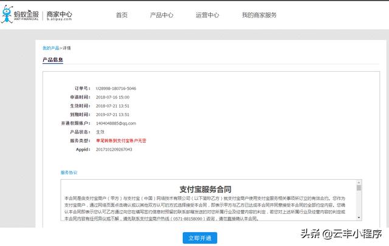This screenshot has height=246, width=389.
Task: Click the Ant Financial ant logo
Action: (7, 15)
